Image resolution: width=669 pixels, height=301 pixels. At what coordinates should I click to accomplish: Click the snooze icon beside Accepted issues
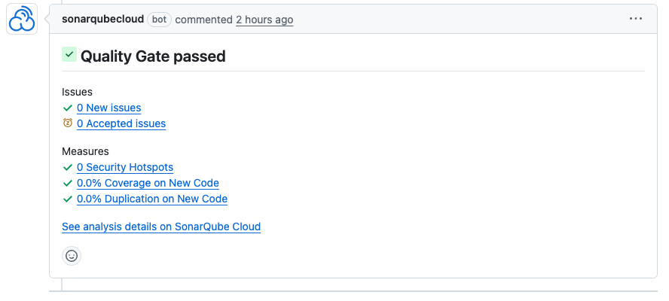click(68, 123)
